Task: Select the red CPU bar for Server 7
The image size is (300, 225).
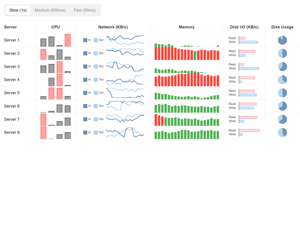Action: tap(43, 119)
